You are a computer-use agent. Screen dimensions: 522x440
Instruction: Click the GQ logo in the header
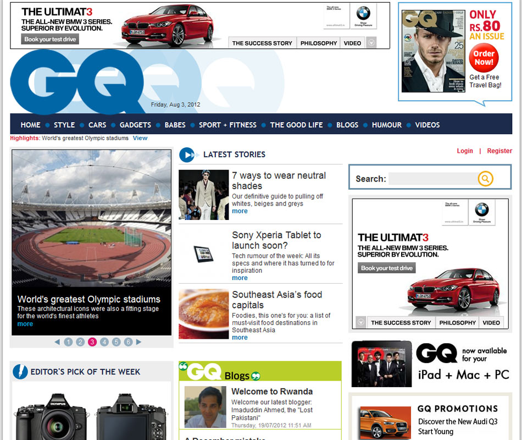(x=77, y=81)
